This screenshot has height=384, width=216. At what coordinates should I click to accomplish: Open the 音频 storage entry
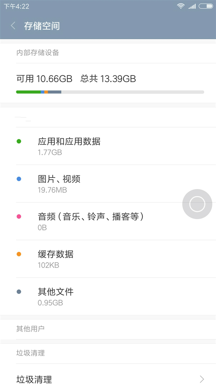(x=91, y=216)
